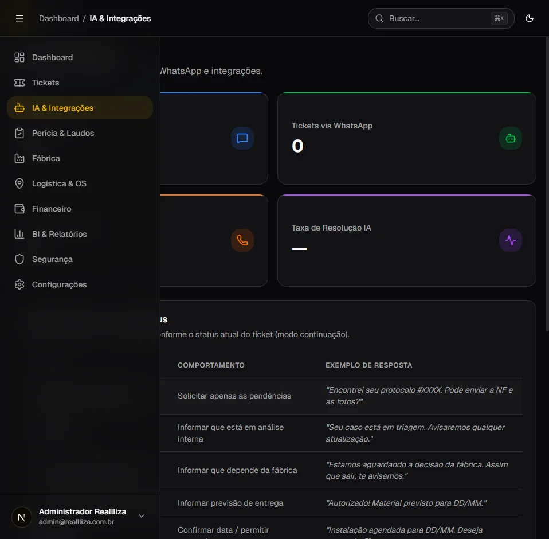The width and height of the screenshot is (549, 539).
Task: Click the COMPORTAMENTO column header
Action: pos(211,365)
